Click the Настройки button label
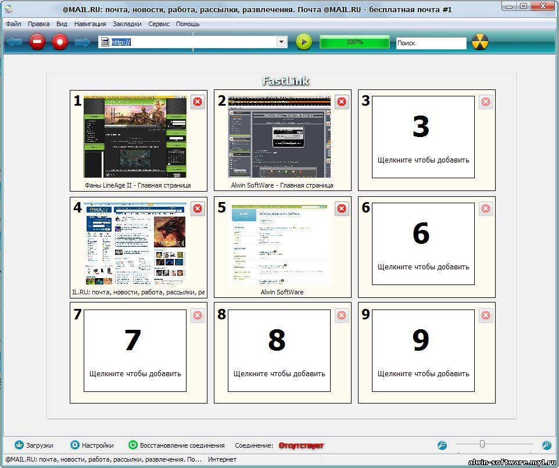The height and width of the screenshot is (468, 559). [98, 445]
